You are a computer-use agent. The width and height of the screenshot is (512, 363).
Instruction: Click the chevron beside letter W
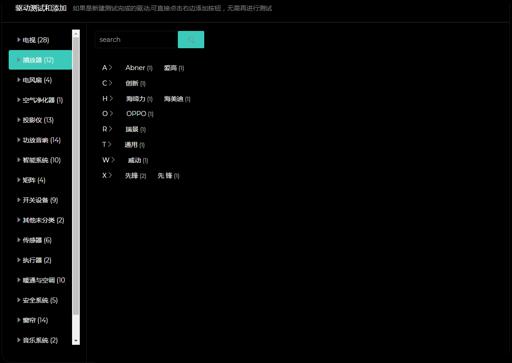(x=113, y=160)
